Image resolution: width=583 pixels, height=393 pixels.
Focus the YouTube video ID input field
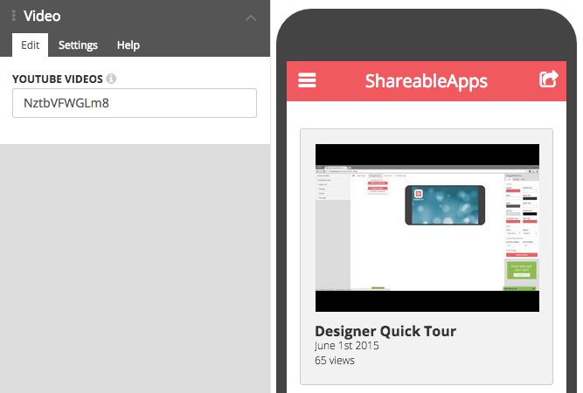tap(135, 103)
